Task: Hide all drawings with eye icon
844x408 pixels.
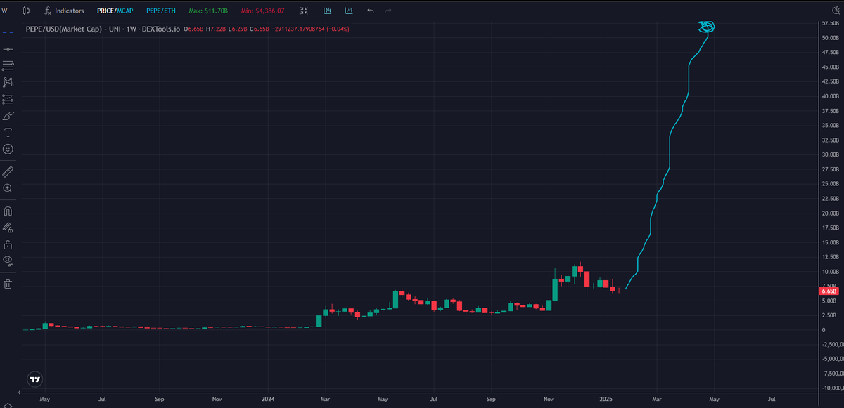Action: pos(8,261)
